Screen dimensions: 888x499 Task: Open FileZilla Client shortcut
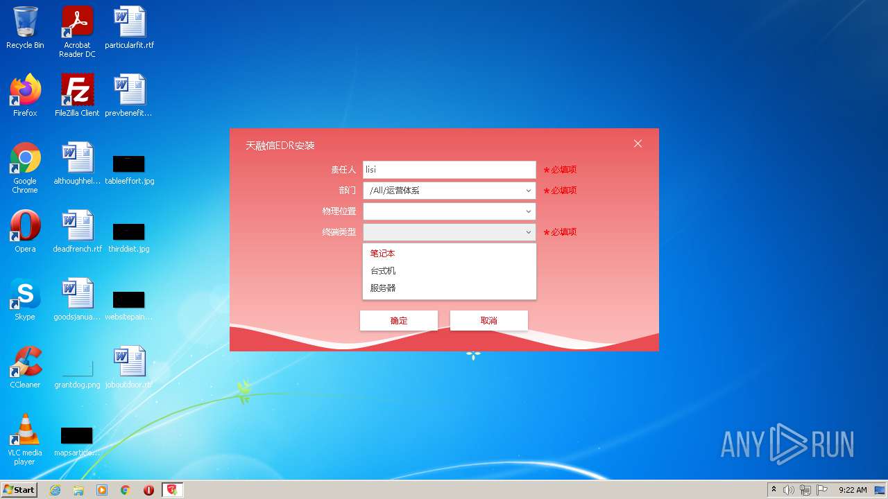(77, 96)
